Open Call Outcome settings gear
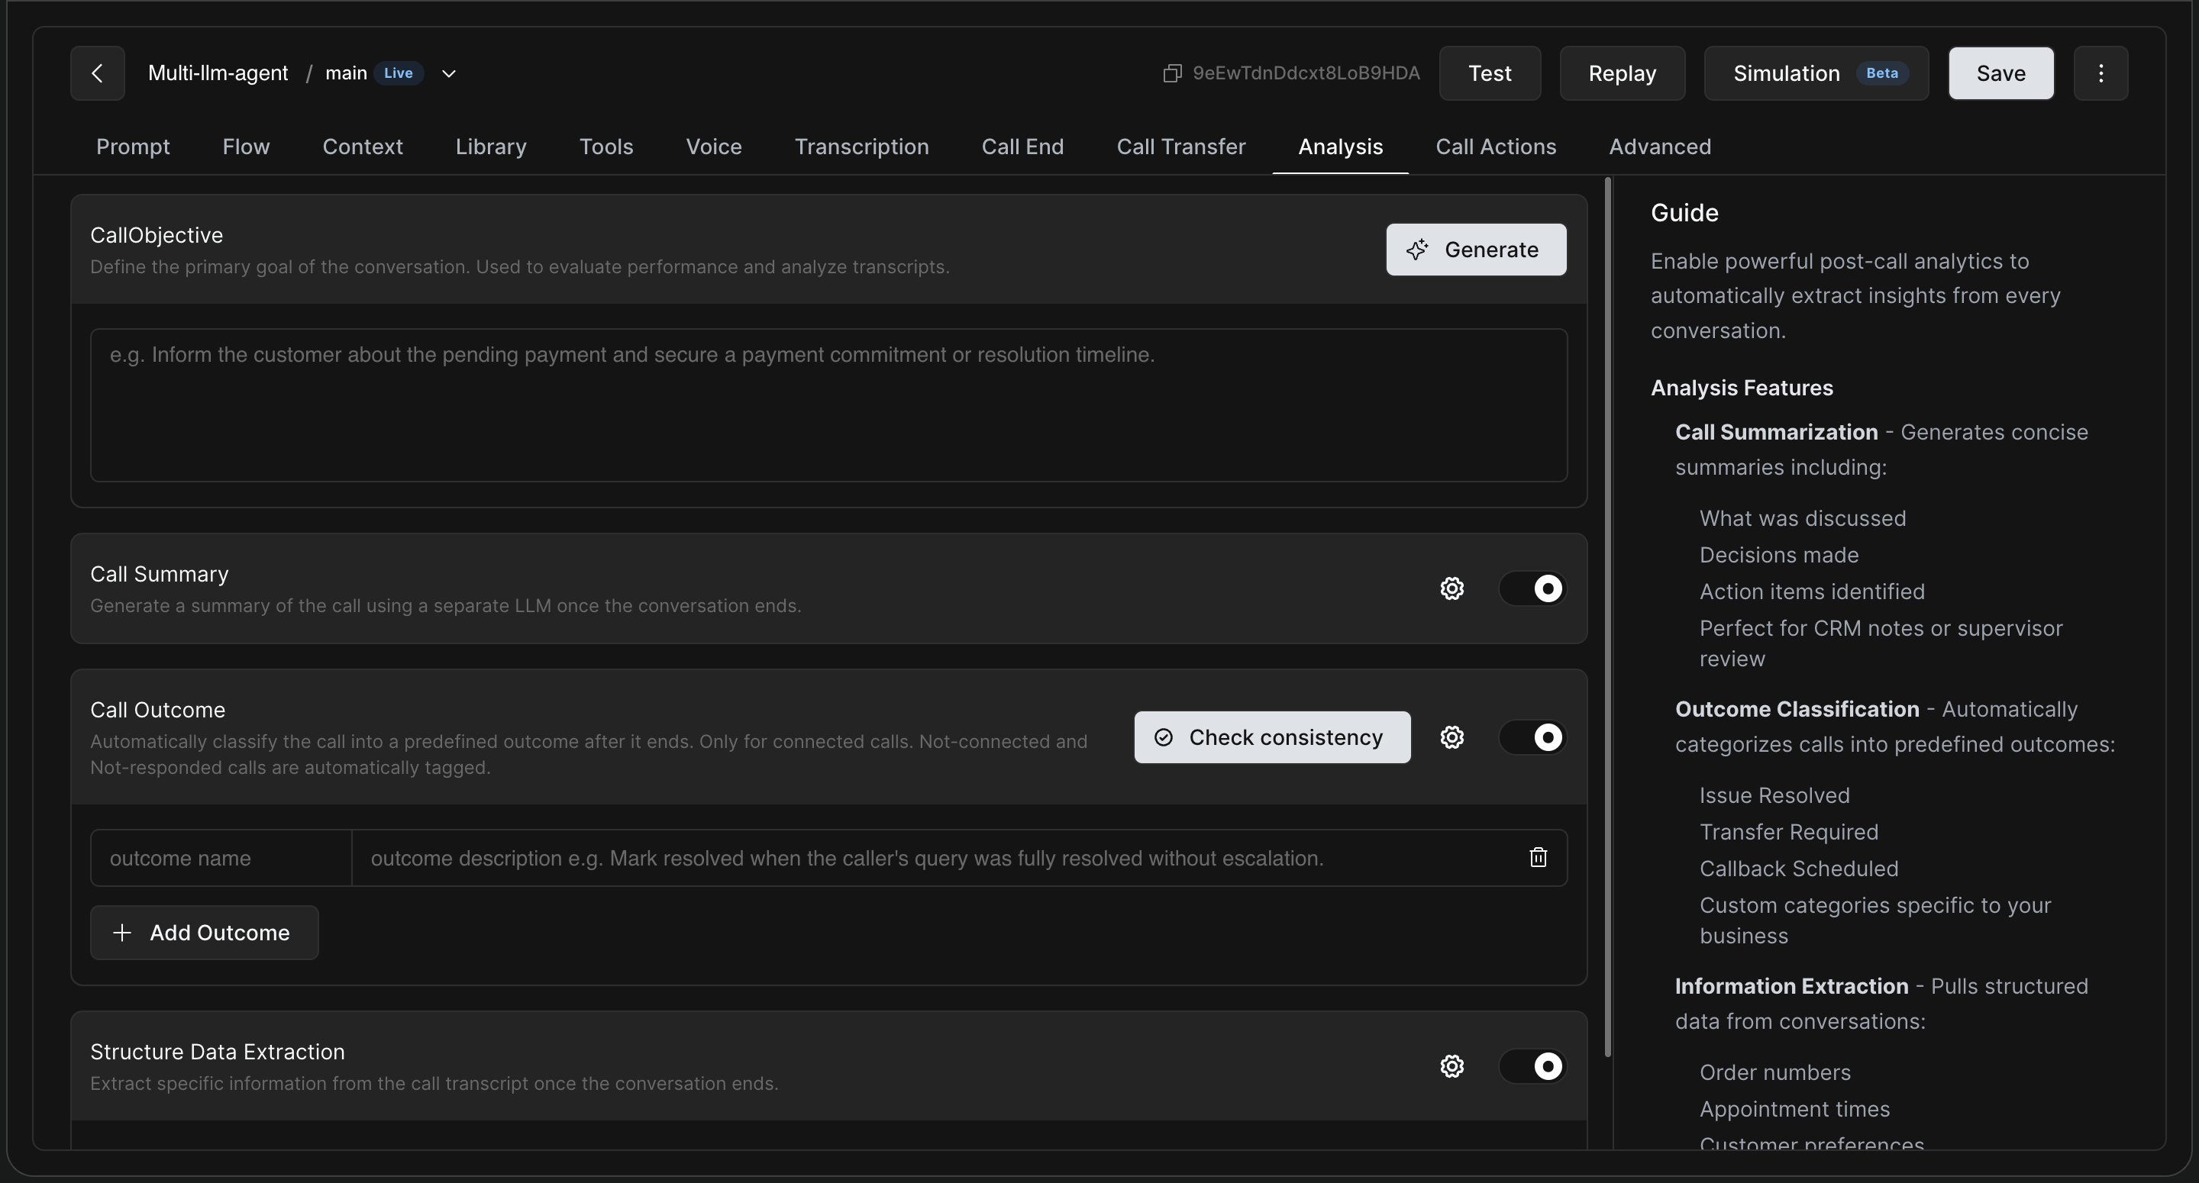 tap(1452, 737)
